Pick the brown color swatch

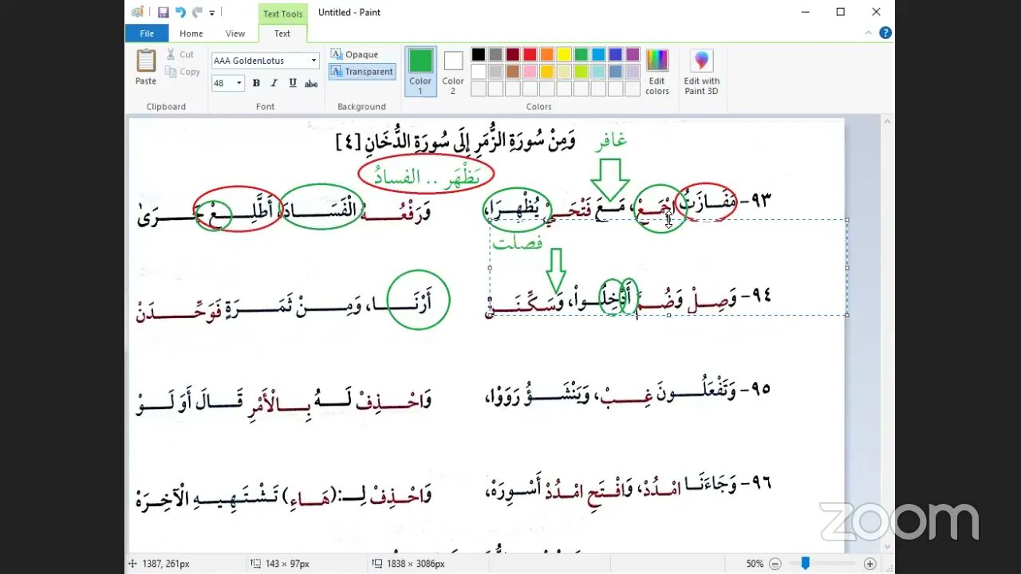click(513, 72)
